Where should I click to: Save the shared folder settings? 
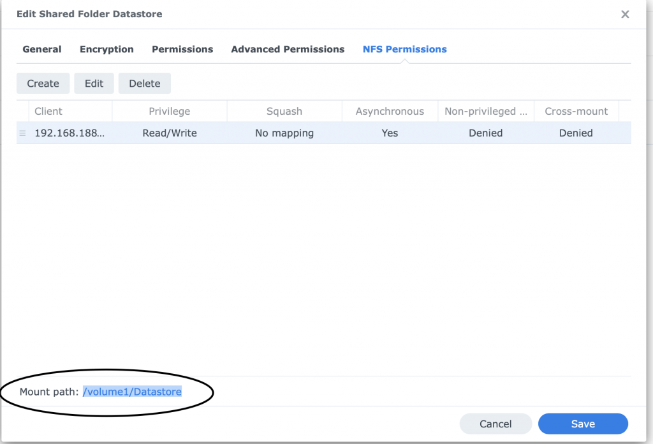click(583, 424)
